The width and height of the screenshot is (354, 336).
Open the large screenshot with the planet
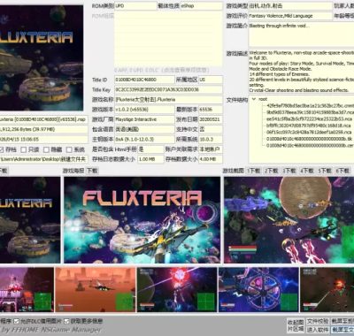tap(289, 220)
